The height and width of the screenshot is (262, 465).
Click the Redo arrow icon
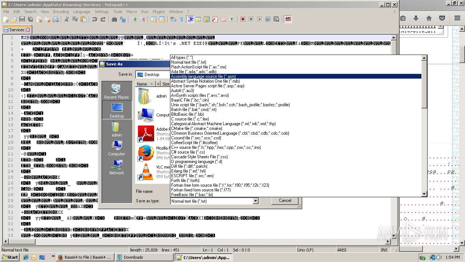103,19
